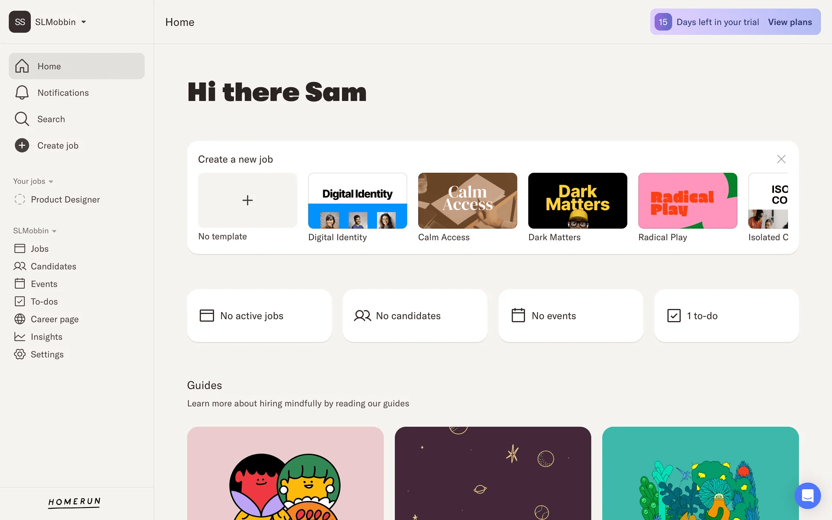Open the Notifications bell icon

(22, 93)
